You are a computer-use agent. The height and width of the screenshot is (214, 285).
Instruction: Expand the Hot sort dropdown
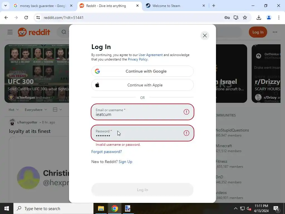pos(14,110)
